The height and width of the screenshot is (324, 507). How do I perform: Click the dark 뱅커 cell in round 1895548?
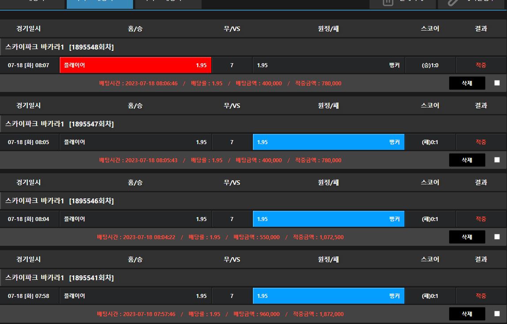(x=328, y=65)
